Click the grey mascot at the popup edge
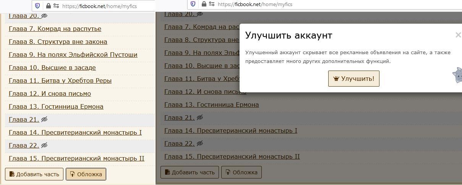The width and height of the screenshot is (462, 185). [x=457, y=75]
